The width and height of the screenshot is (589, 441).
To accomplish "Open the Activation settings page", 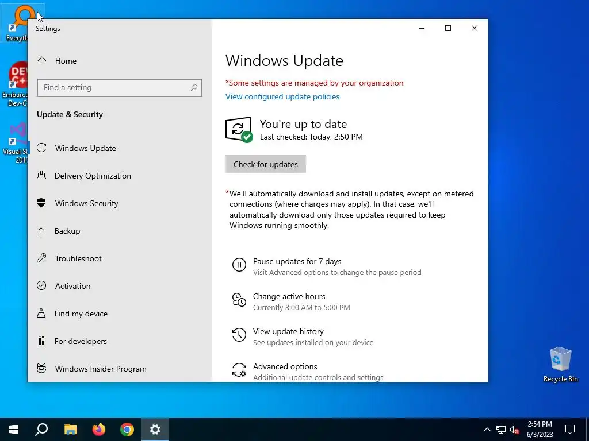I will pyautogui.click(x=120, y=286).
